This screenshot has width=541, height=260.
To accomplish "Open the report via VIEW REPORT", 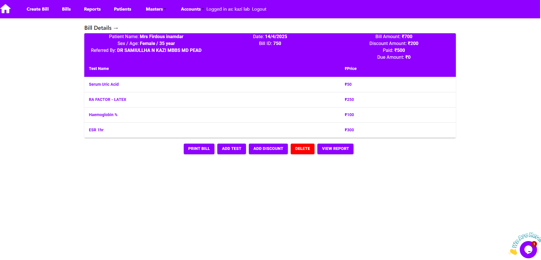I will [335, 149].
